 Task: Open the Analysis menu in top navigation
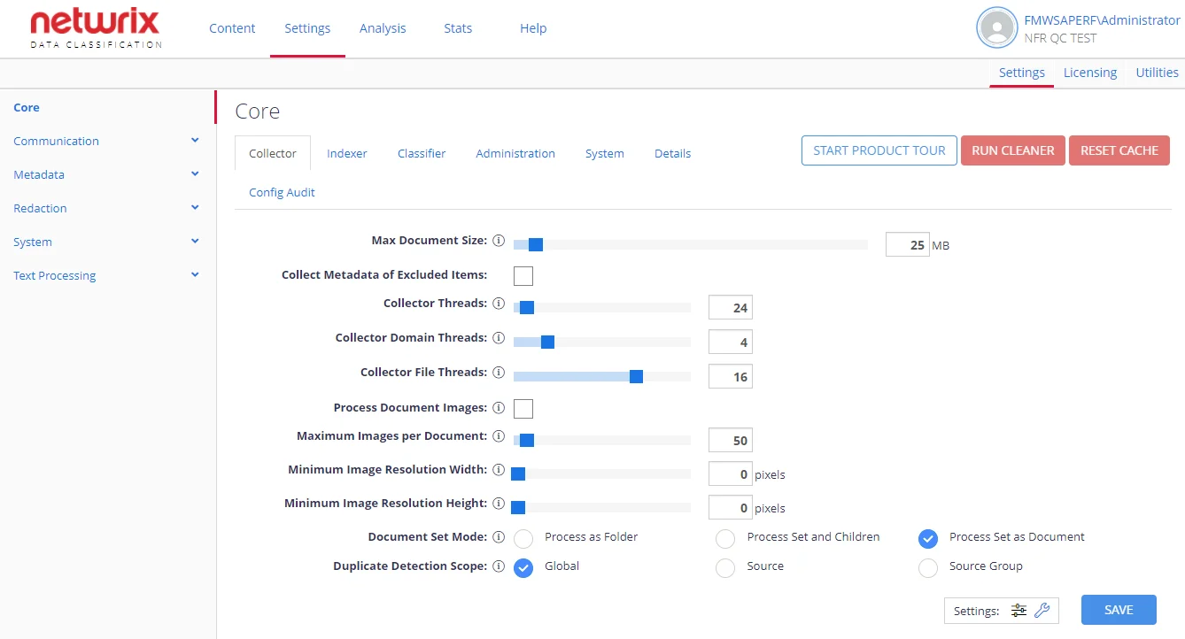(x=383, y=28)
